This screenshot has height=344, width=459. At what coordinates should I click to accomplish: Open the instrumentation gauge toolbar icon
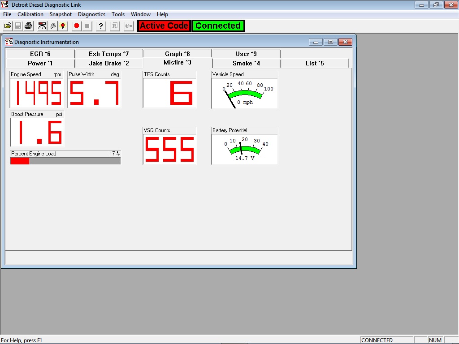(42, 26)
